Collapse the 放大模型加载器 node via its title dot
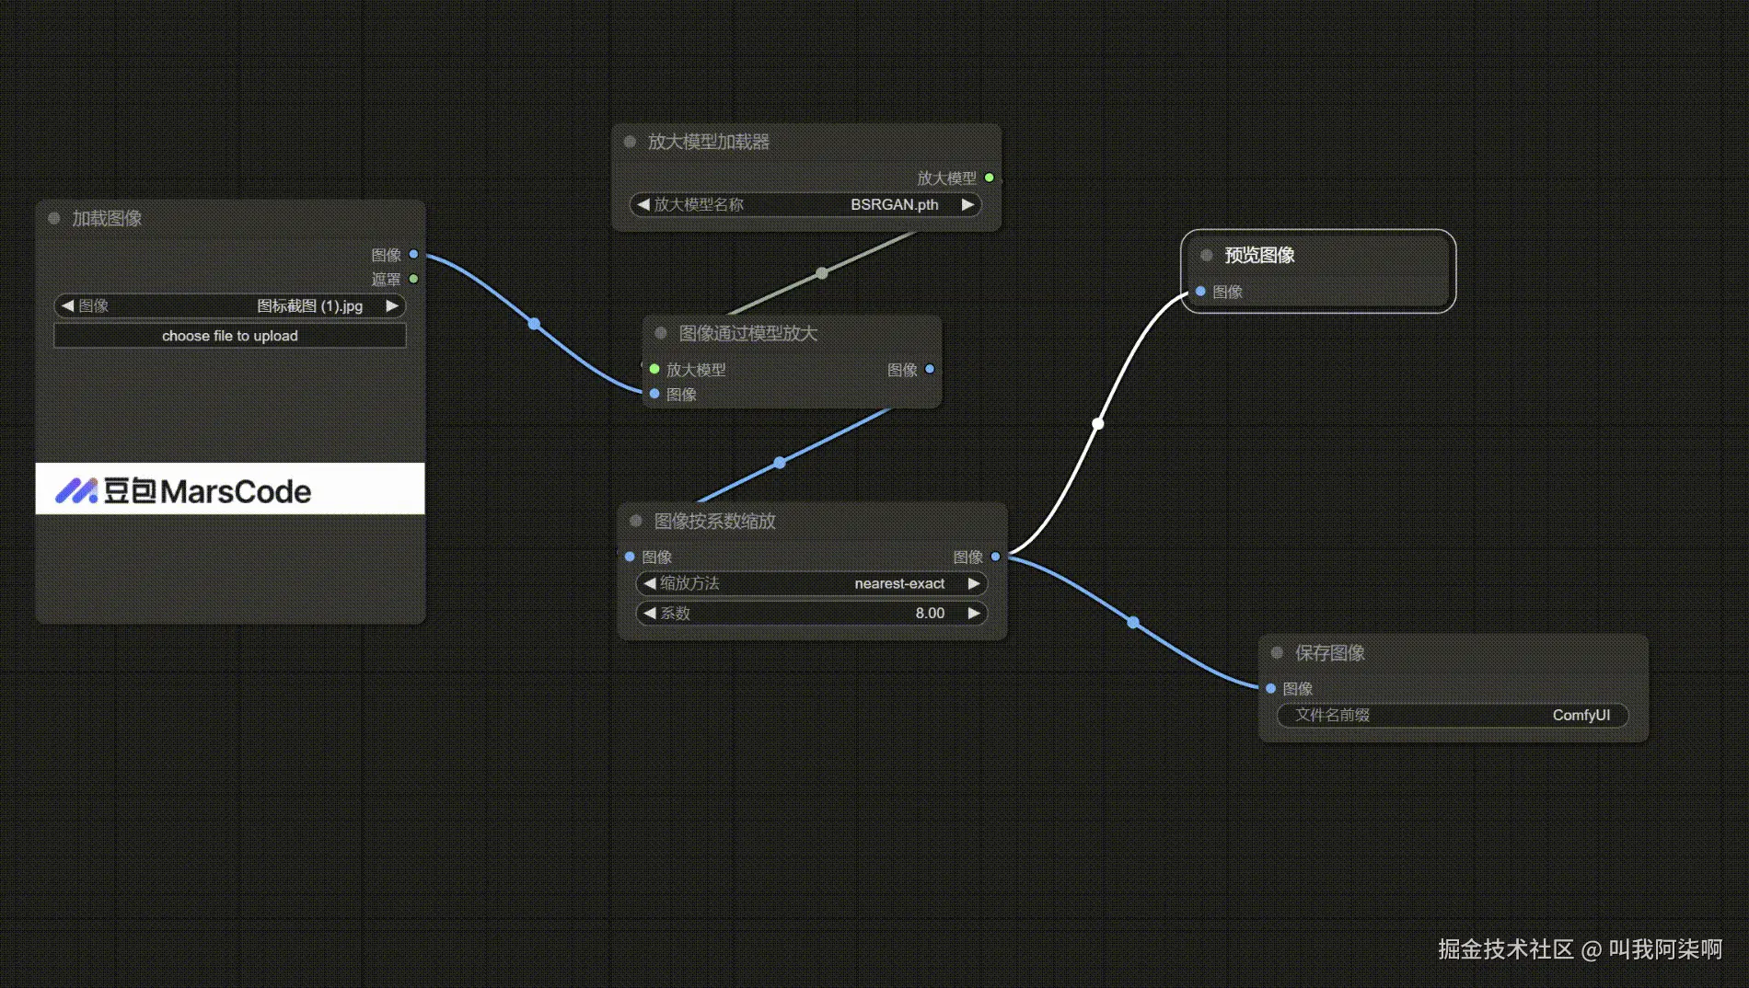Image resolution: width=1749 pixels, height=988 pixels. pyautogui.click(x=630, y=142)
